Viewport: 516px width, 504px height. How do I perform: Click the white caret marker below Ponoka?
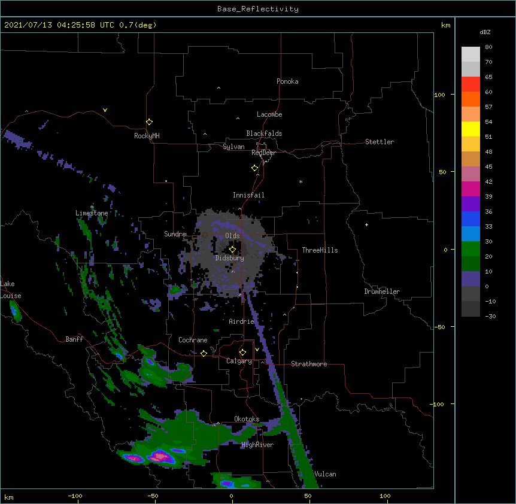[219, 88]
